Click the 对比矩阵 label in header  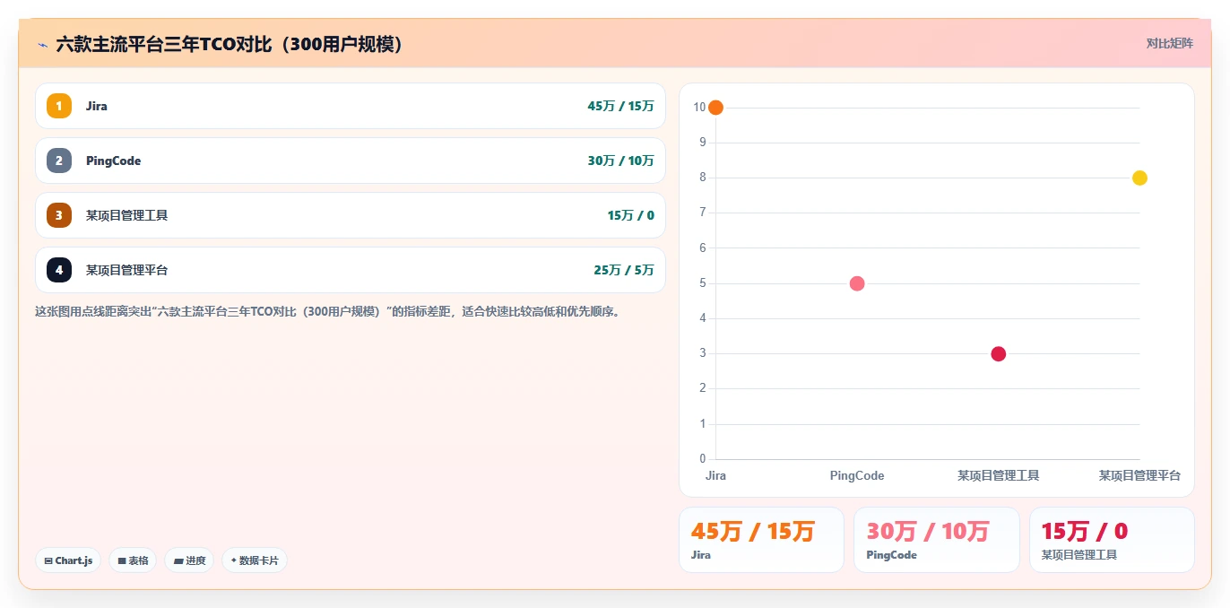pyautogui.click(x=1169, y=43)
